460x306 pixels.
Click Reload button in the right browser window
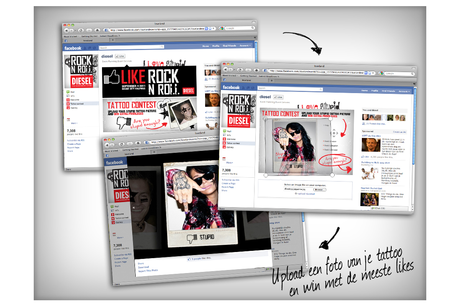click(x=240, y=70)
